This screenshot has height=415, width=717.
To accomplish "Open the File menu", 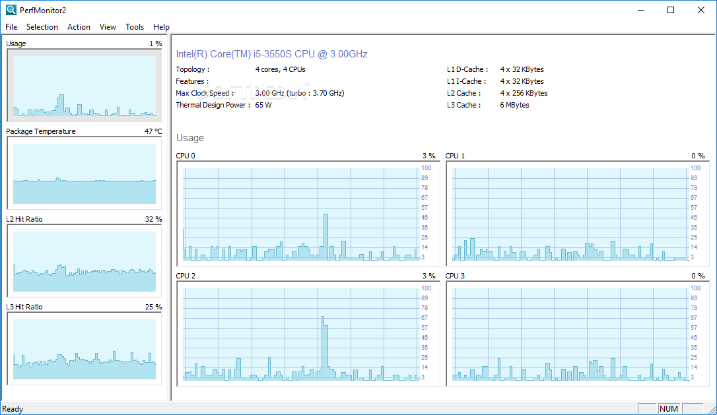I will point(11,27).
